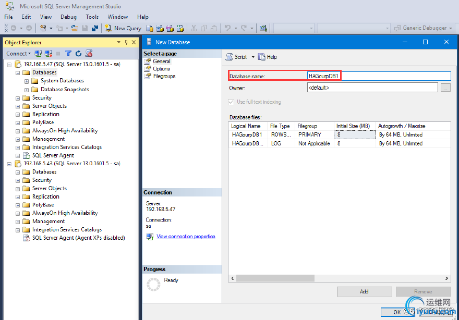
Task: Click the Connect Object Explorer icon
Action: tap(38, 53)
